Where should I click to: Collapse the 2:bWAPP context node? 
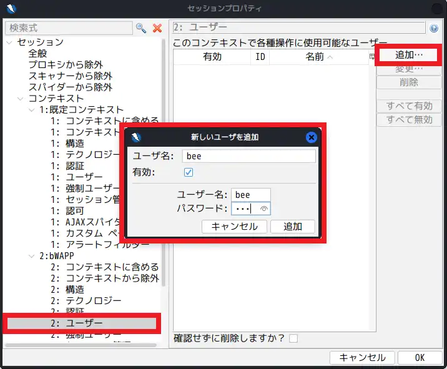tap(32, 256)
